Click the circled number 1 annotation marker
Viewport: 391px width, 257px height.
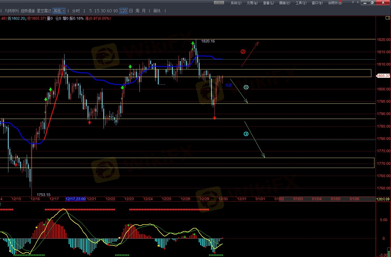[x=246, y=87]
